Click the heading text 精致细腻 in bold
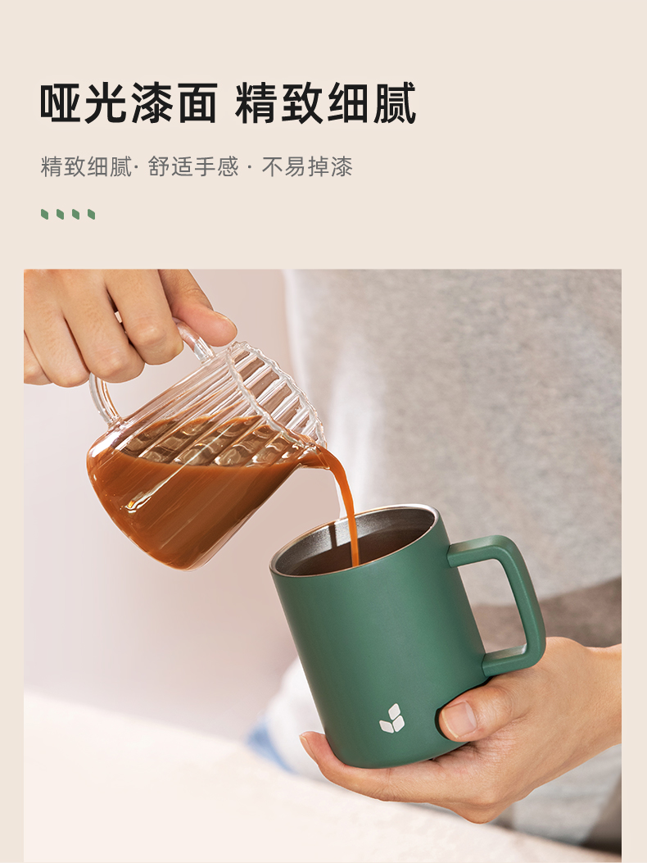 (325, 103)
